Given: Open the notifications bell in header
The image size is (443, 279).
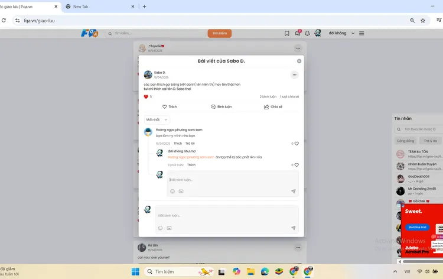Looking at the screenshot, I should (308, 33).
